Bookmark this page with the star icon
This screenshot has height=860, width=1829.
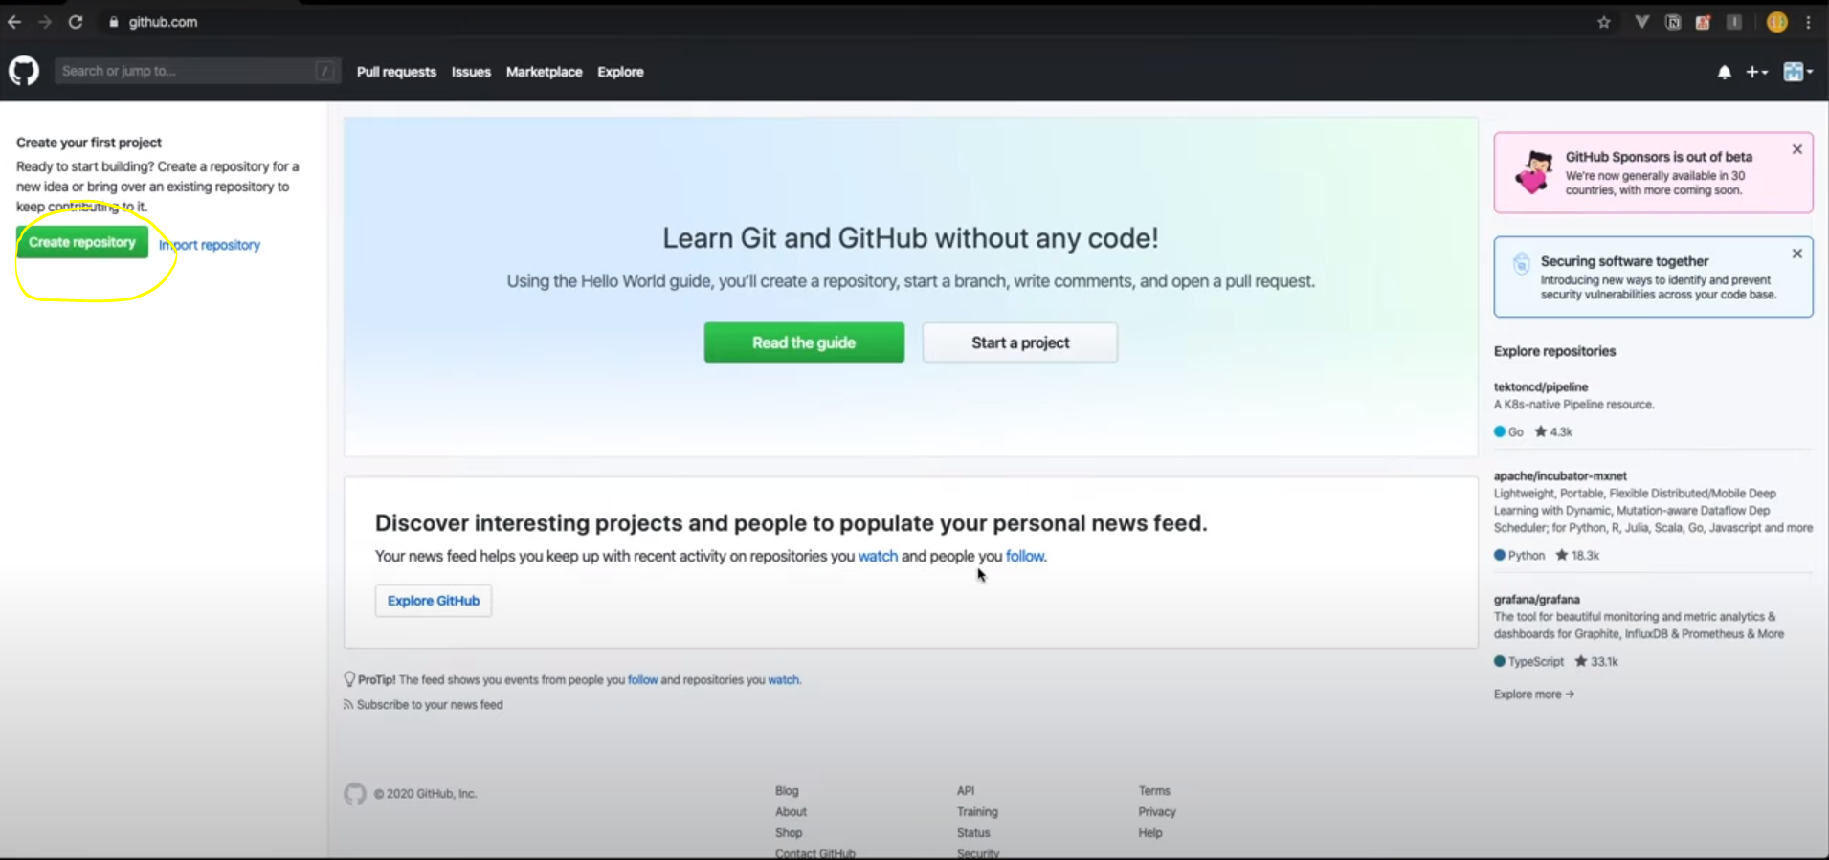1604,22
